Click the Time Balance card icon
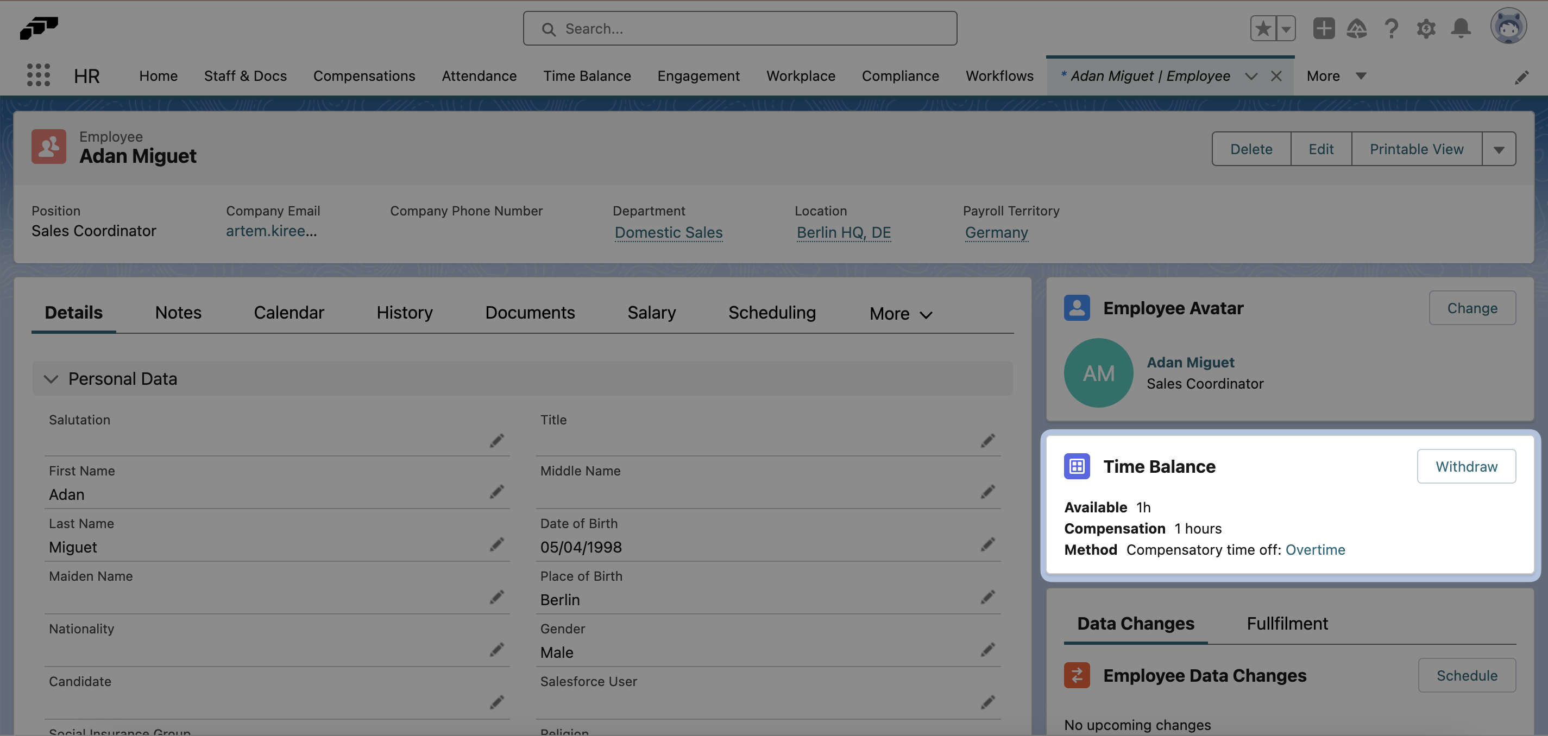The height and width of the screenshot is (736, 1548). (x=1077, y=466)
